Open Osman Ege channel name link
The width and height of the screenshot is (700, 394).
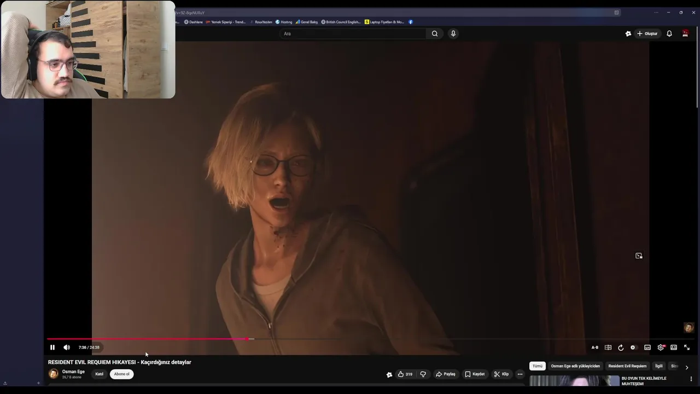click(x=73, y=372)
